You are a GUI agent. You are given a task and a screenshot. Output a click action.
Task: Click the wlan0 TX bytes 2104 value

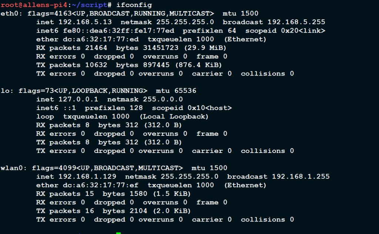[138, 211]
